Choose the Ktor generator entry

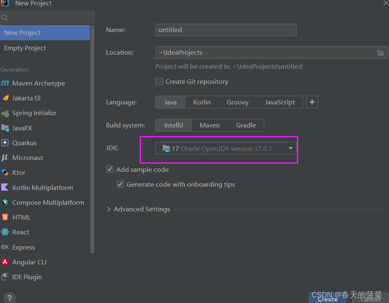(45, 173)
